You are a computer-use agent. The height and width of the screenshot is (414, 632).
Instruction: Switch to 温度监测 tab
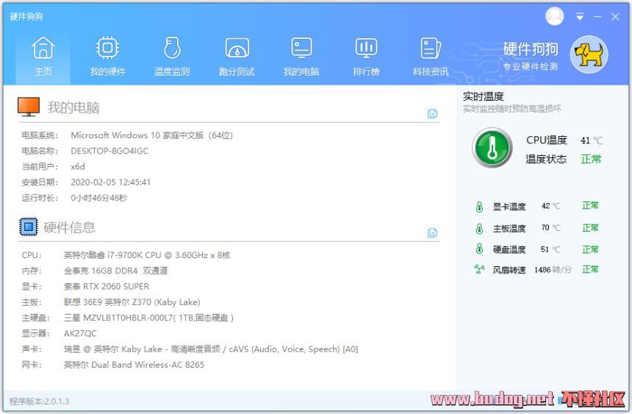pos(172,57)
